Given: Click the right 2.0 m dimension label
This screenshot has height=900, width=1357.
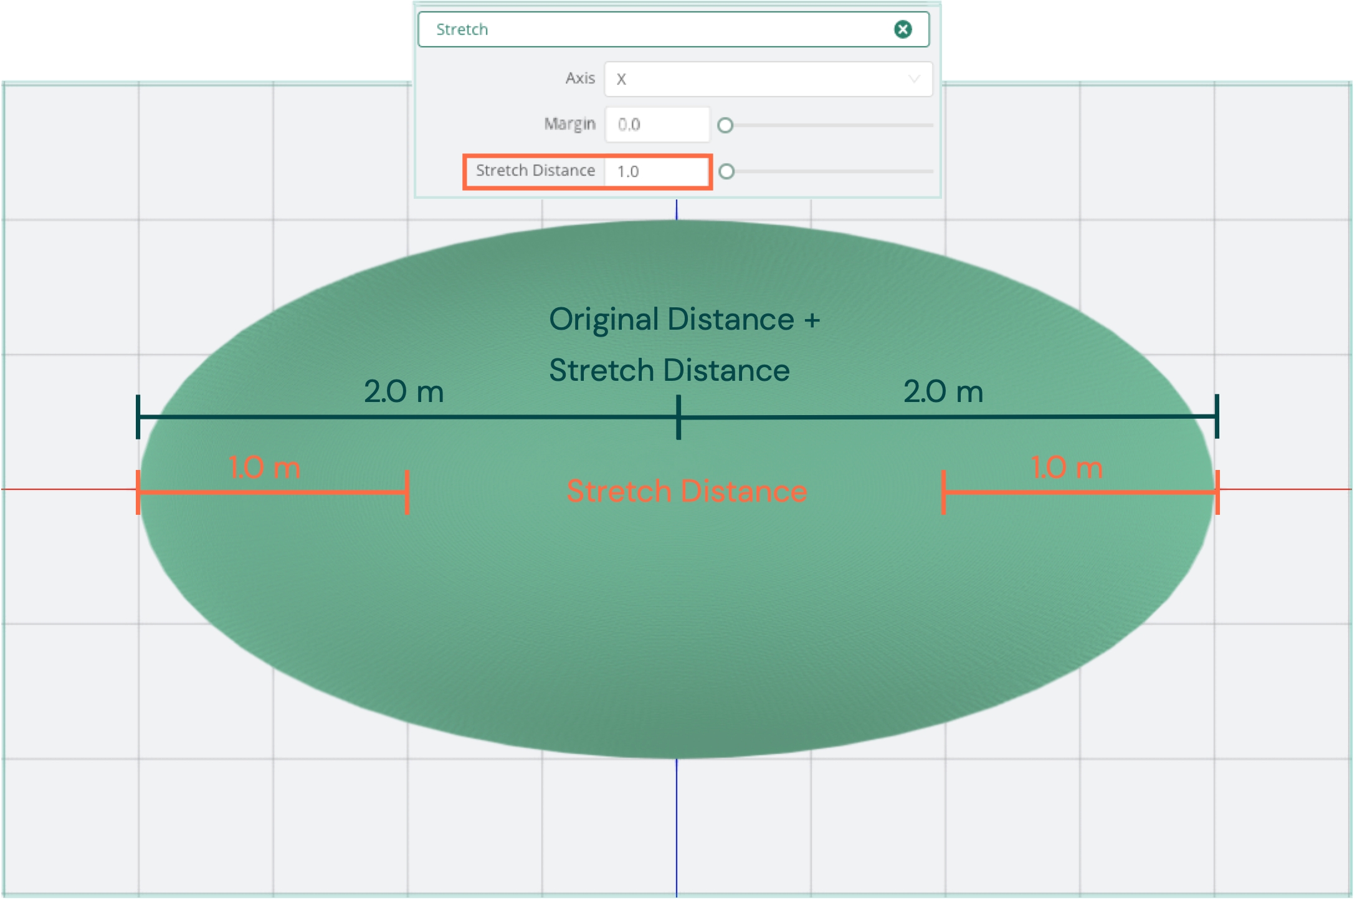Looking at the screenshot, I should tap(943, 392).
